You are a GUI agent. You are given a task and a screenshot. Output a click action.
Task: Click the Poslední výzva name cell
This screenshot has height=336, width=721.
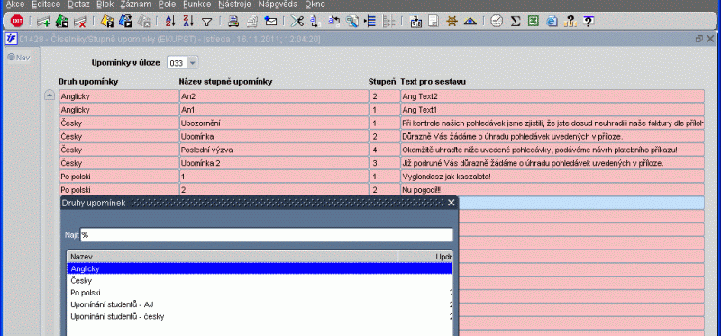[x=274, y=150]
